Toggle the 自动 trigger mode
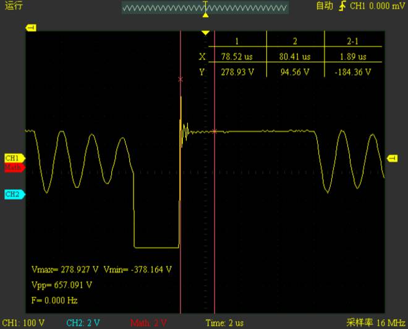 click(324, 6)
